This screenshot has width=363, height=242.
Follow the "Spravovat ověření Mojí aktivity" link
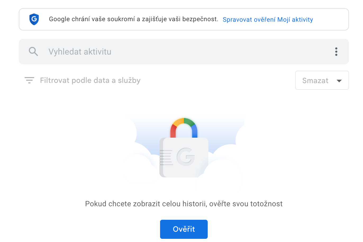(268, 20)
